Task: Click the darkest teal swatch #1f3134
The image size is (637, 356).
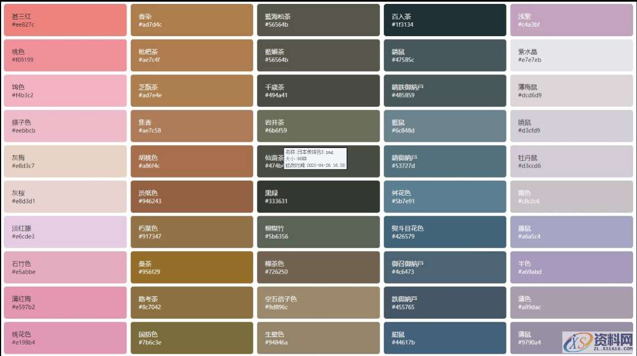Action: [x=445, y=20]
